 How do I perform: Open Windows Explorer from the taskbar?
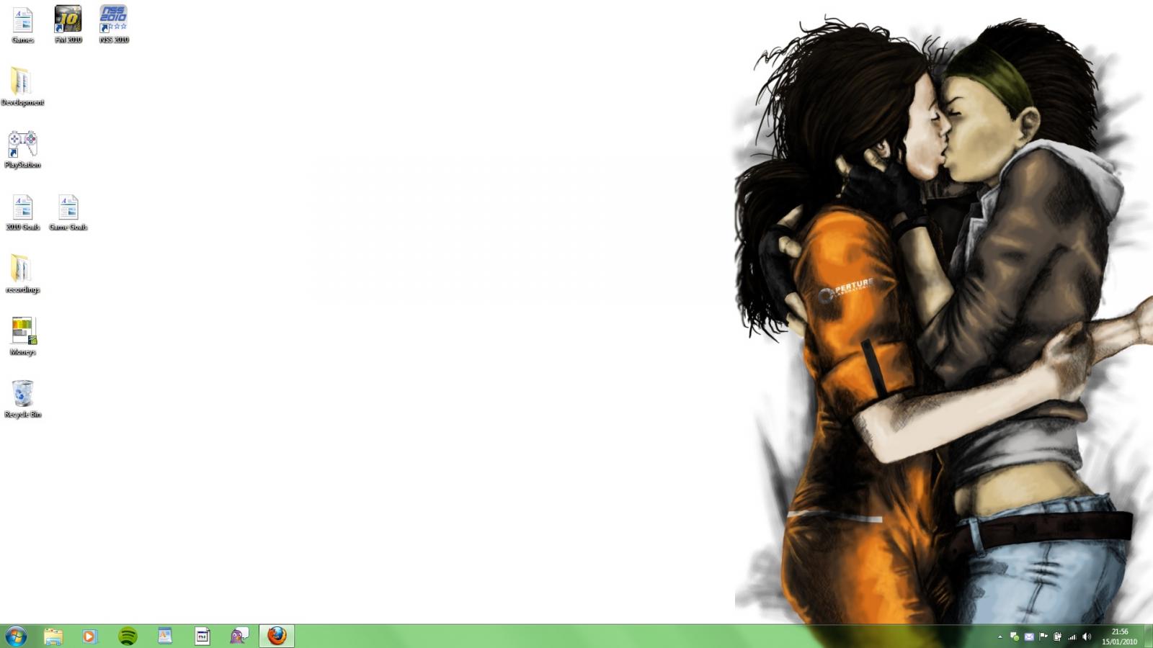point(53,636)
